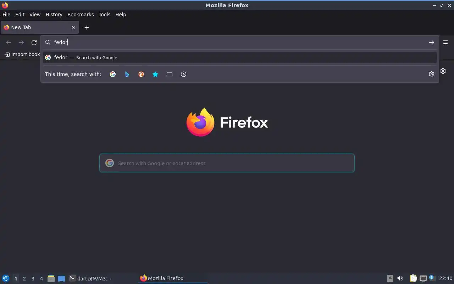Image resolution: width=454 pixels, height=284 pixels.
Task: Open the Tools menu
Action: click(x=104, y=15)
